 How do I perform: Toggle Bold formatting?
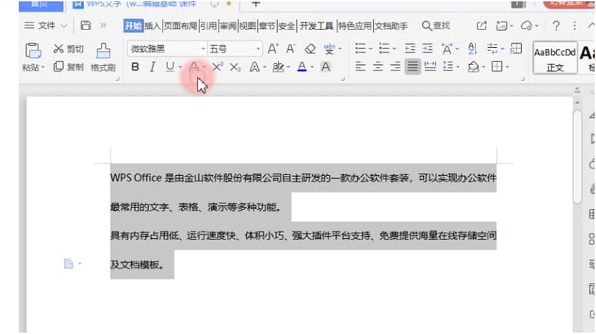[x=135, y=67]
